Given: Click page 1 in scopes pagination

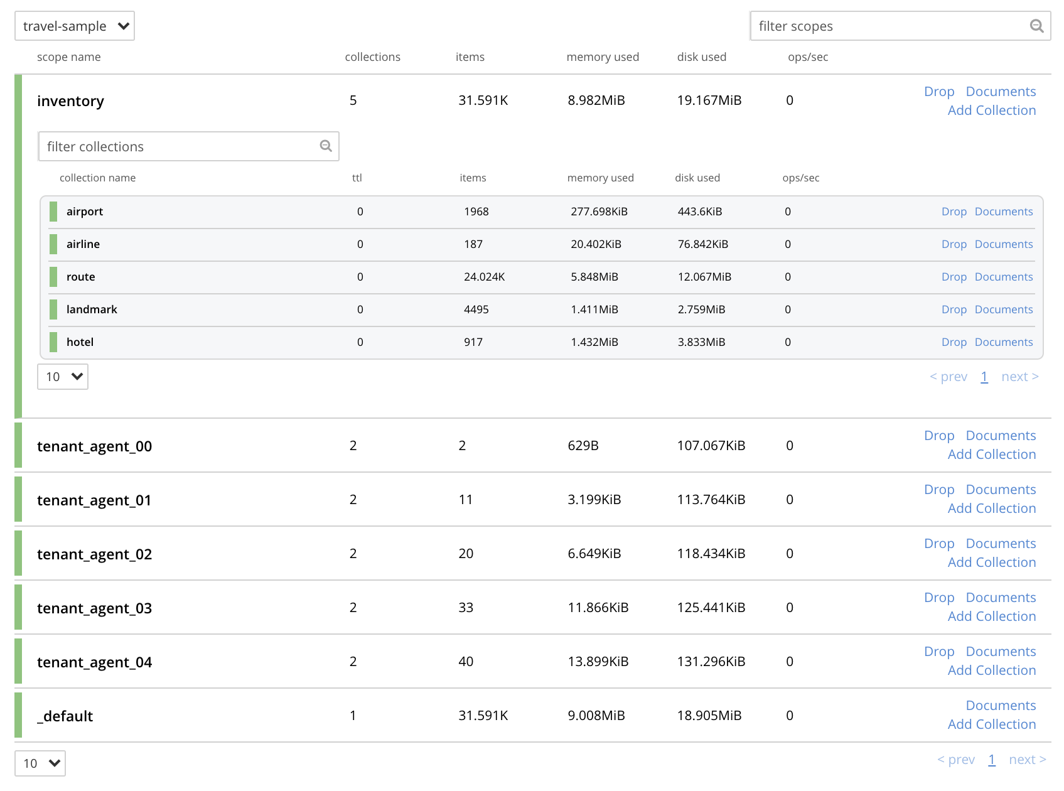Looking at the screenshot, I should [992, 760].
